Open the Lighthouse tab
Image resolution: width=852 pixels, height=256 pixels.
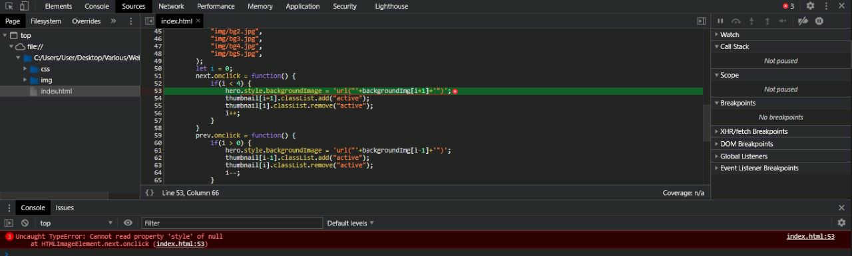pyautogui.click(x=392, y=6)
